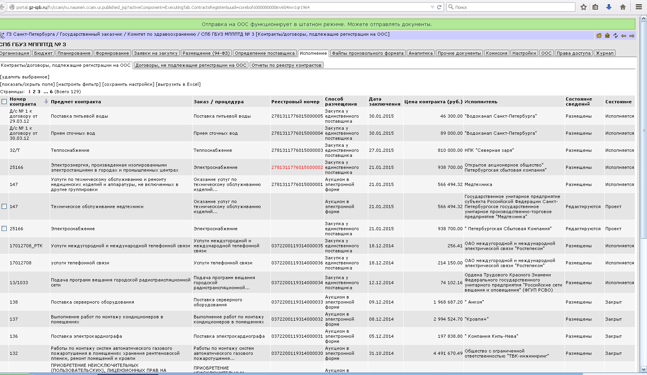
Task: Click the выгрузить в Excel link
Action: 178,84
